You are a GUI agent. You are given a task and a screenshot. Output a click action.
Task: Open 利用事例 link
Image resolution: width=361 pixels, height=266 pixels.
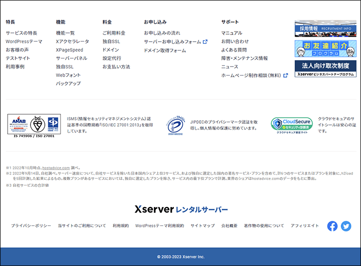[15, 66]
